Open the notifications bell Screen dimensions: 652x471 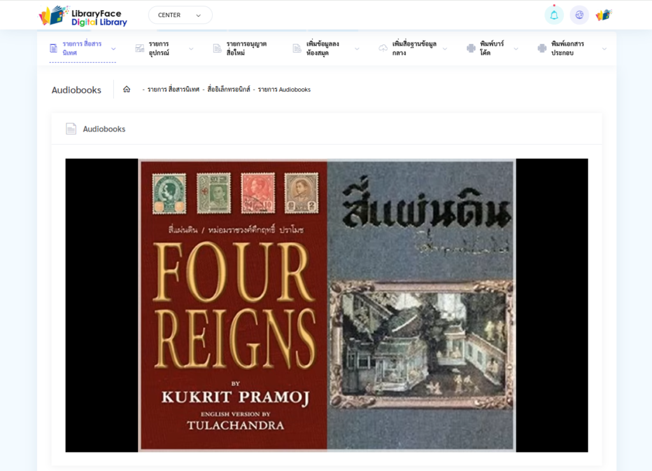coord(554,15)
